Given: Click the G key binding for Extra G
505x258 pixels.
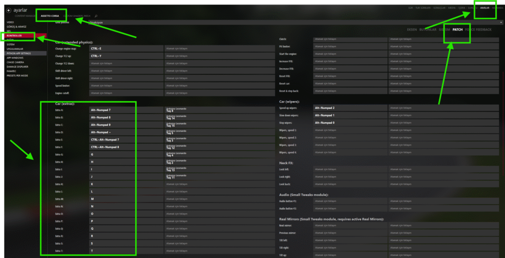Looking at the screenshot, I should 126,154.
